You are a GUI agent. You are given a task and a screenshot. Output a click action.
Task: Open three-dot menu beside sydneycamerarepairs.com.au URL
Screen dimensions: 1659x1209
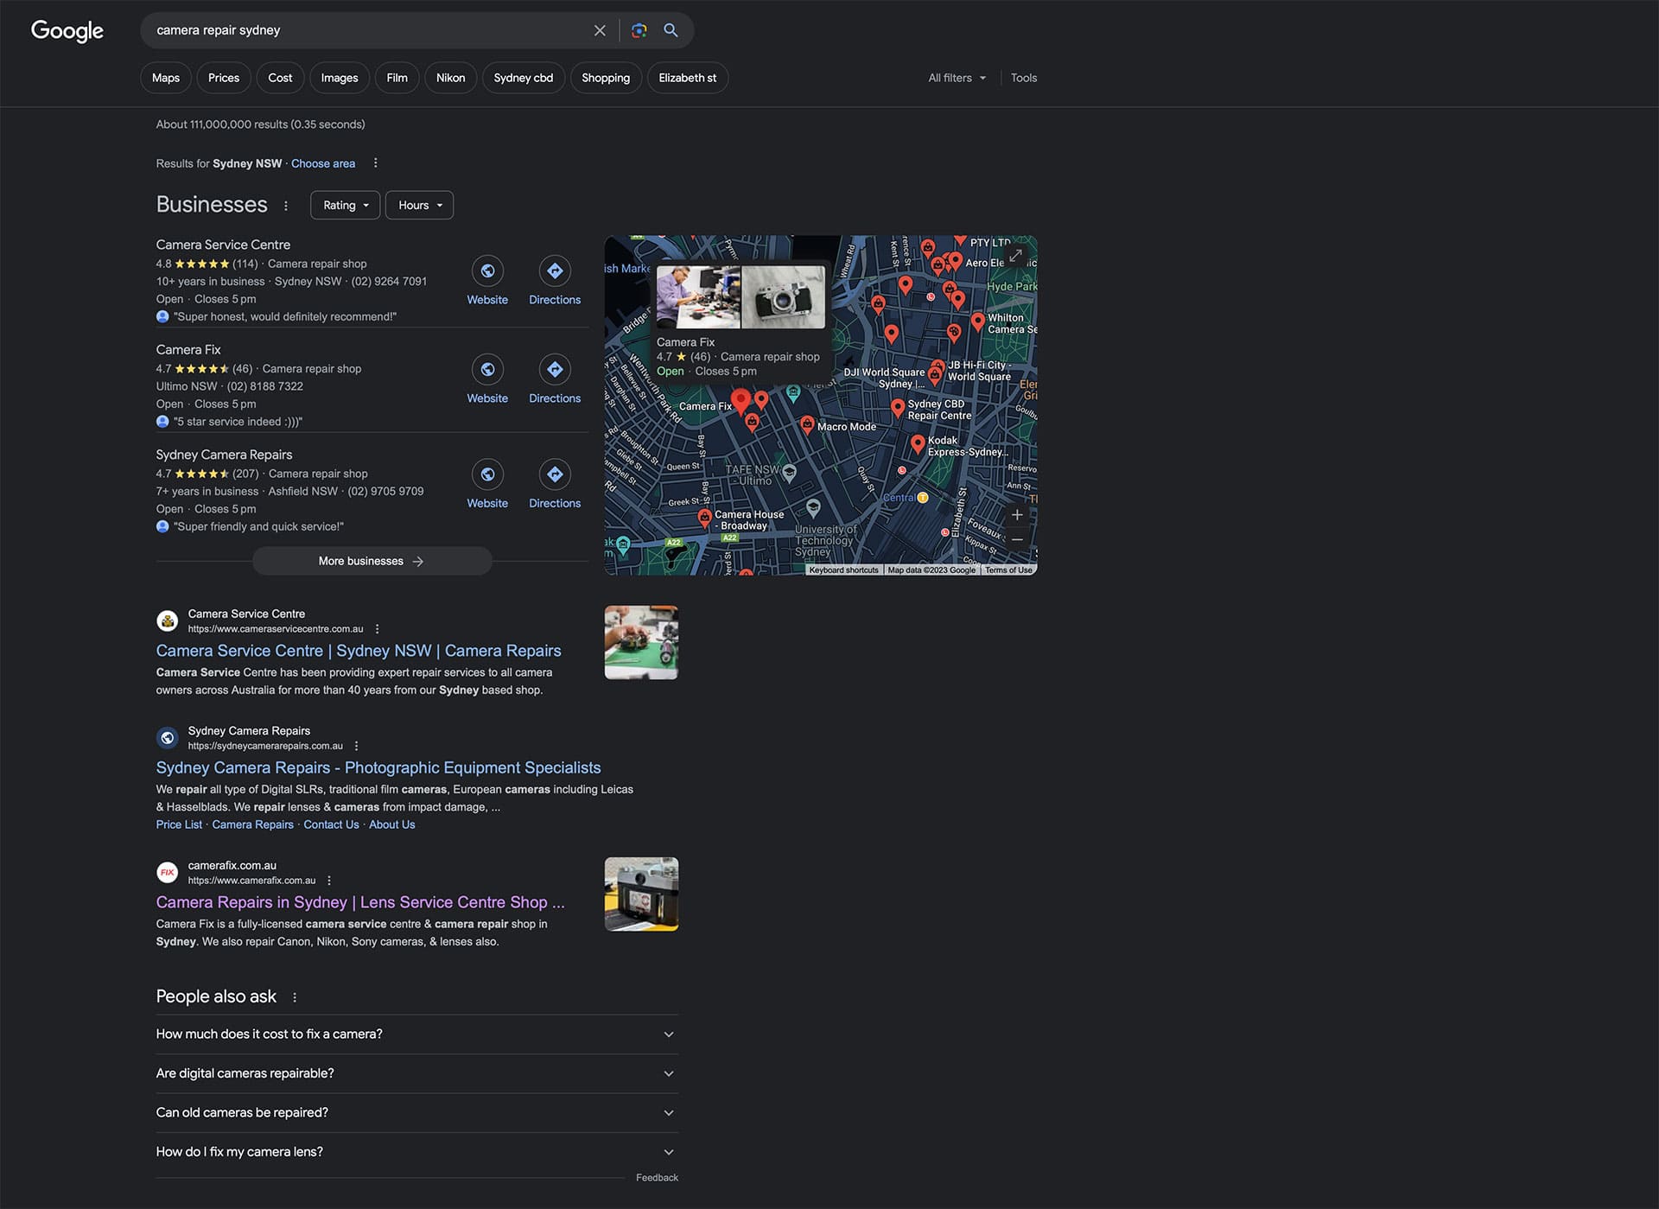coord(356,746)
